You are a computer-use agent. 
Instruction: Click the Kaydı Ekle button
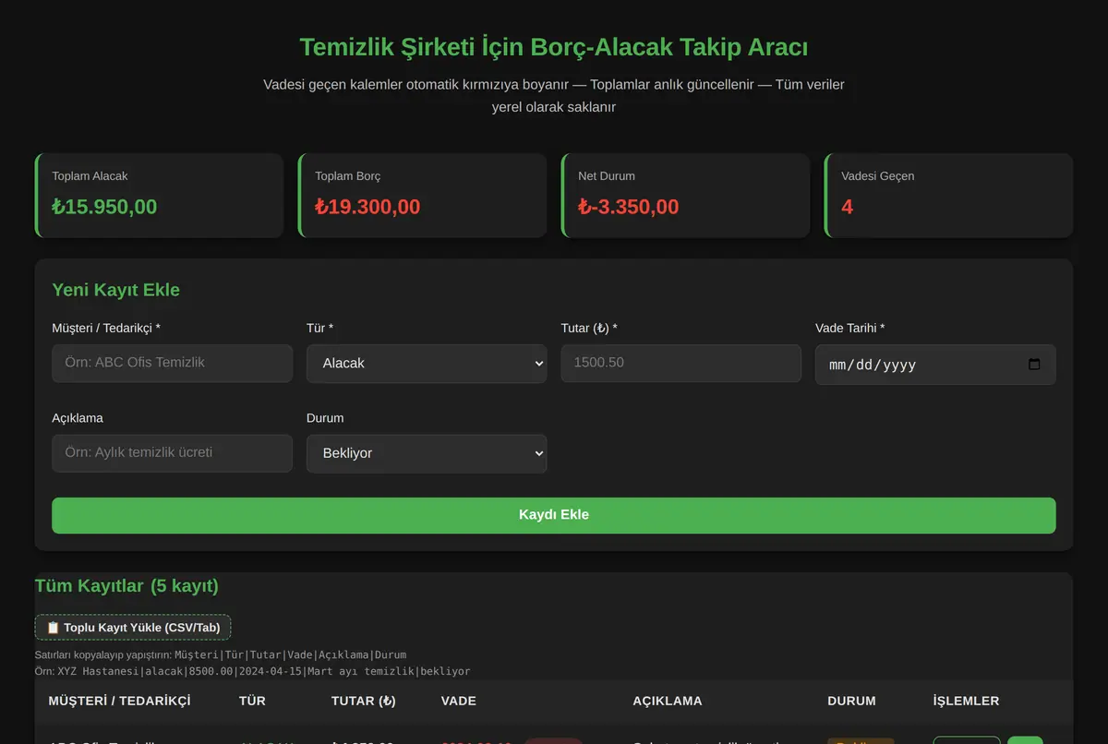click(554, 515)
